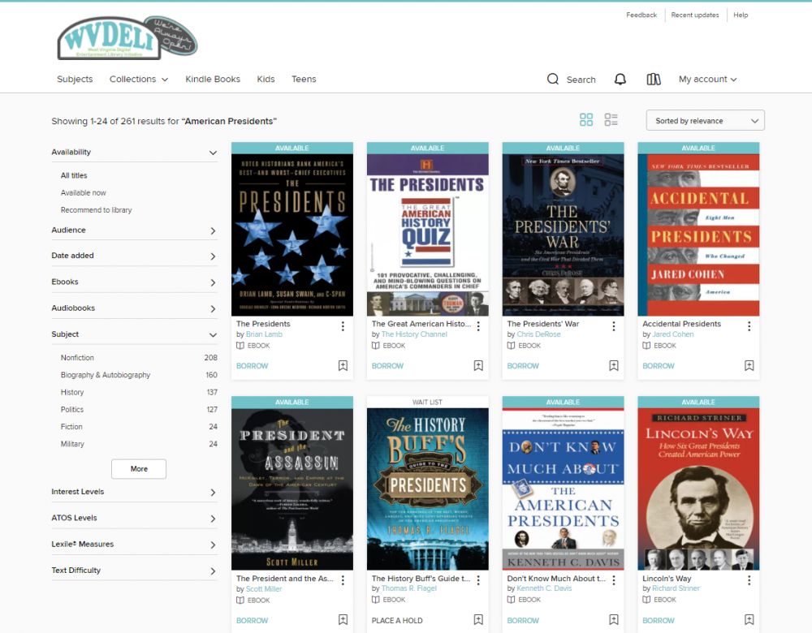This screenshot has width=812, height=633.
Task: Expand the Lexile Measures filter
Action: [134, 545]
